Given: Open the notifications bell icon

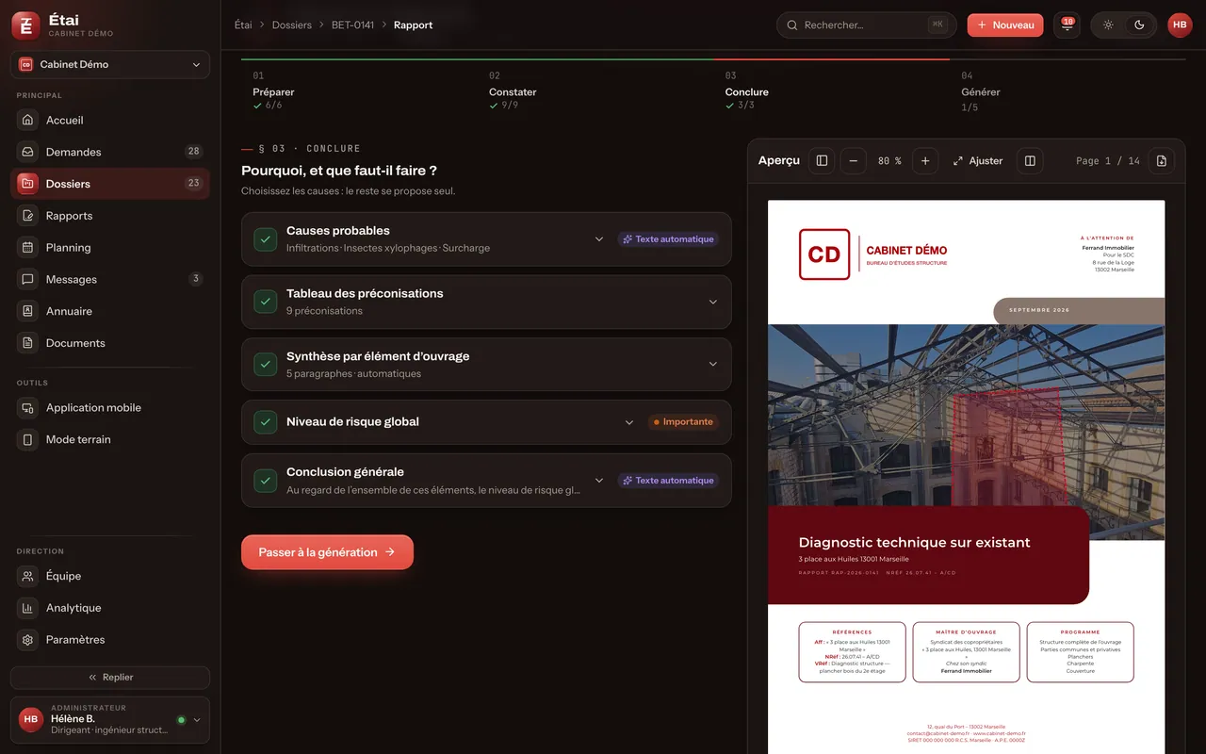Looking at the screenshot, I should pyautogui.click(x=1067, y=25).
